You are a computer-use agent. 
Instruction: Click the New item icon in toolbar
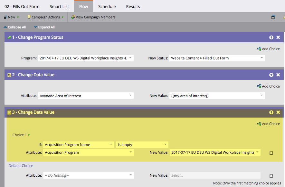point(5,17)
